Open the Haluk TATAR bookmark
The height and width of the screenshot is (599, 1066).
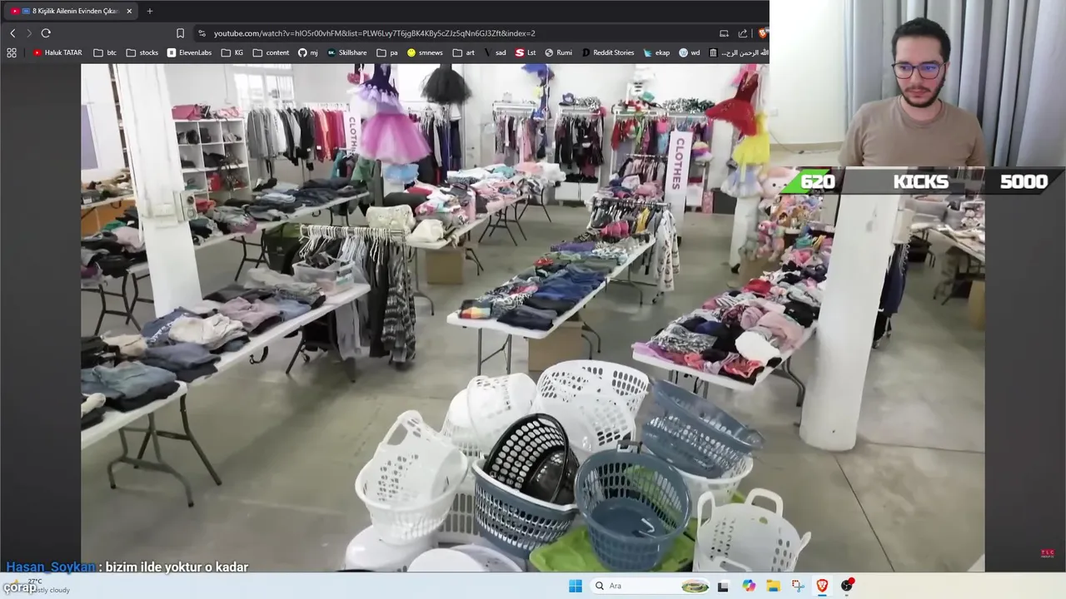[57, 52]
